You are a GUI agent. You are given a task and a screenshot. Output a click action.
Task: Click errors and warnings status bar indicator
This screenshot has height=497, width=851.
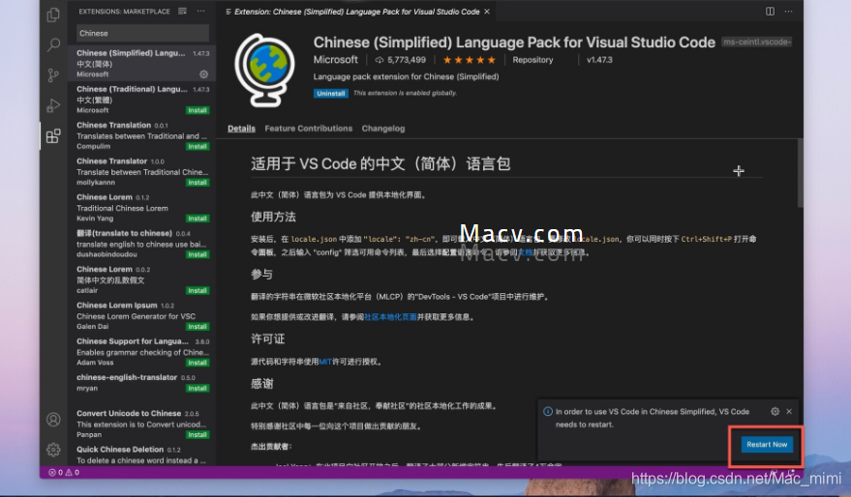point(64,472)
